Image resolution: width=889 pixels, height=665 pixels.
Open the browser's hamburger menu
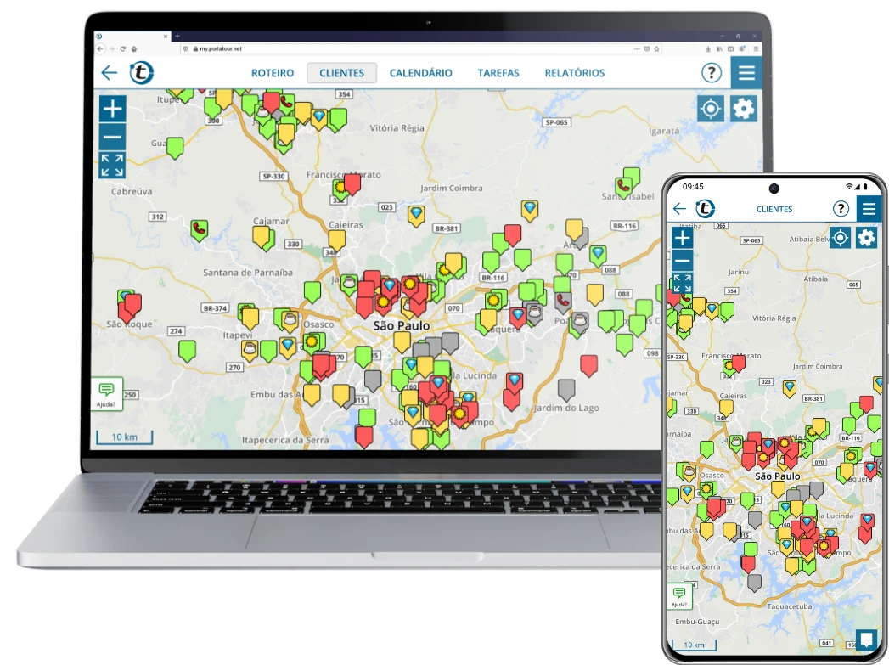click(756, 48)
